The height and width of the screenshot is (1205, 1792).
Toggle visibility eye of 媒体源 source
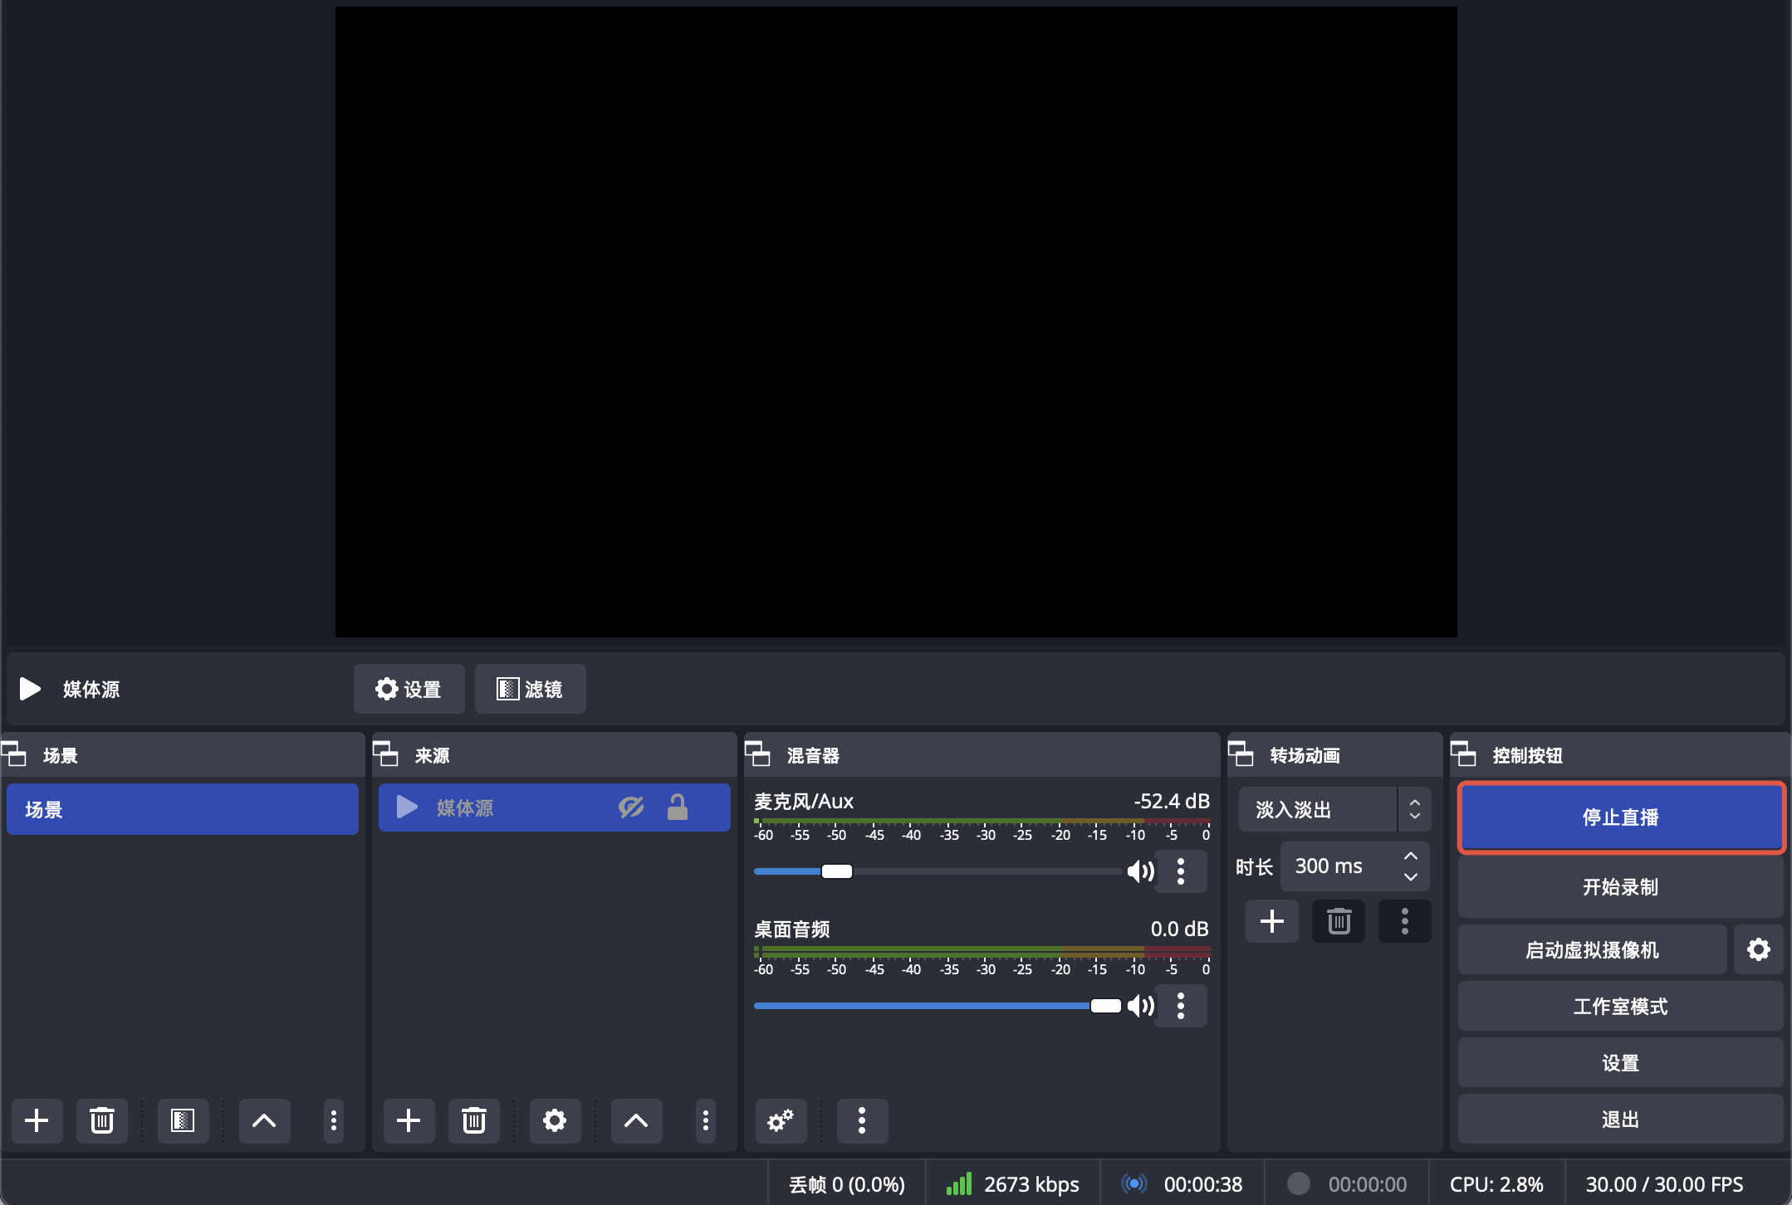(631, 807)
